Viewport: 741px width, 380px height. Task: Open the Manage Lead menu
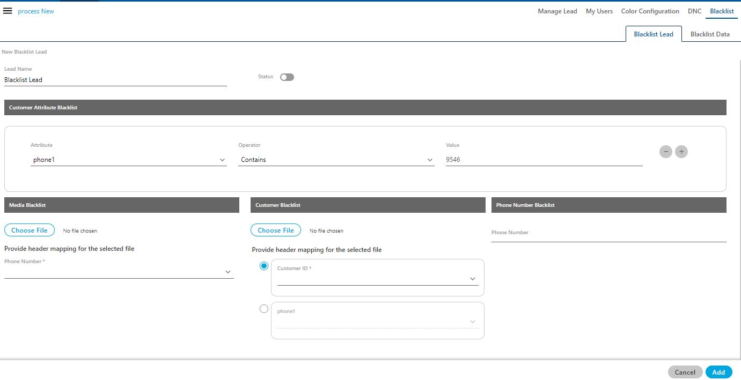(x=557, y=11)
